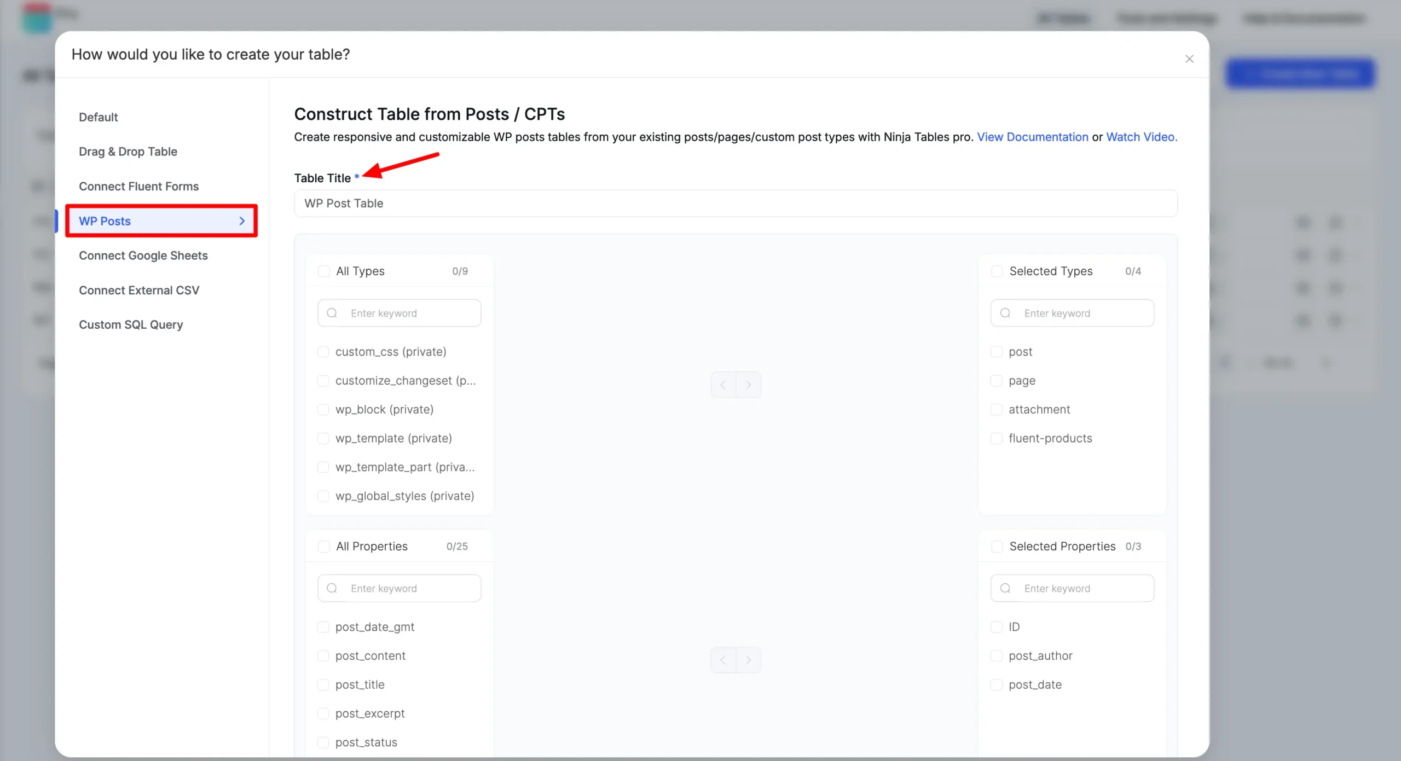
Task: Move properties left with transfer arrow
Action: pyautogui.click(x=723, y=660)
